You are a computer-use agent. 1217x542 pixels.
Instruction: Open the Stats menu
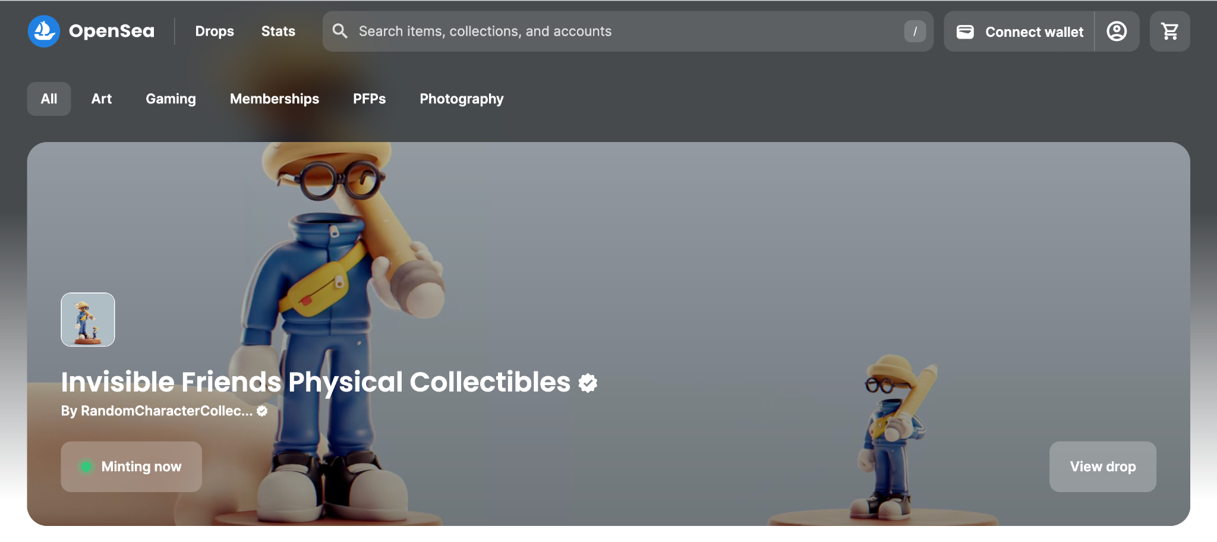278,31
